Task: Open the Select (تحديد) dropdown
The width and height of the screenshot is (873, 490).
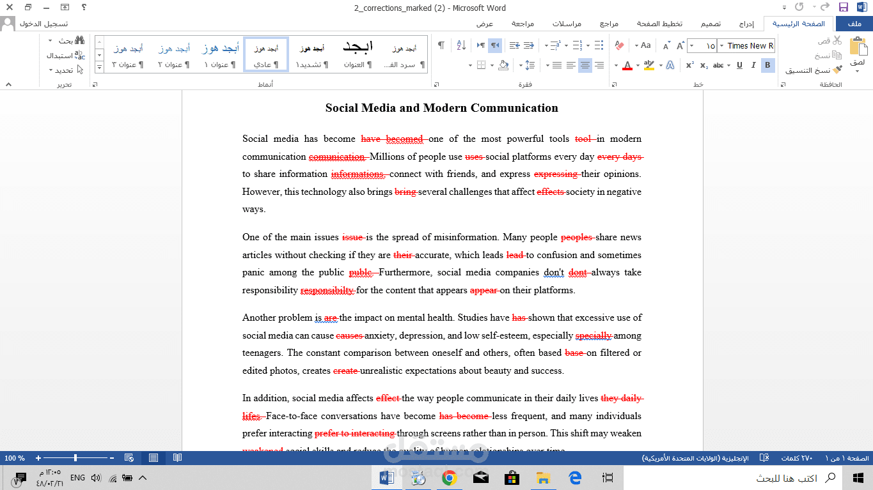Action: click(x=65, y=70)
